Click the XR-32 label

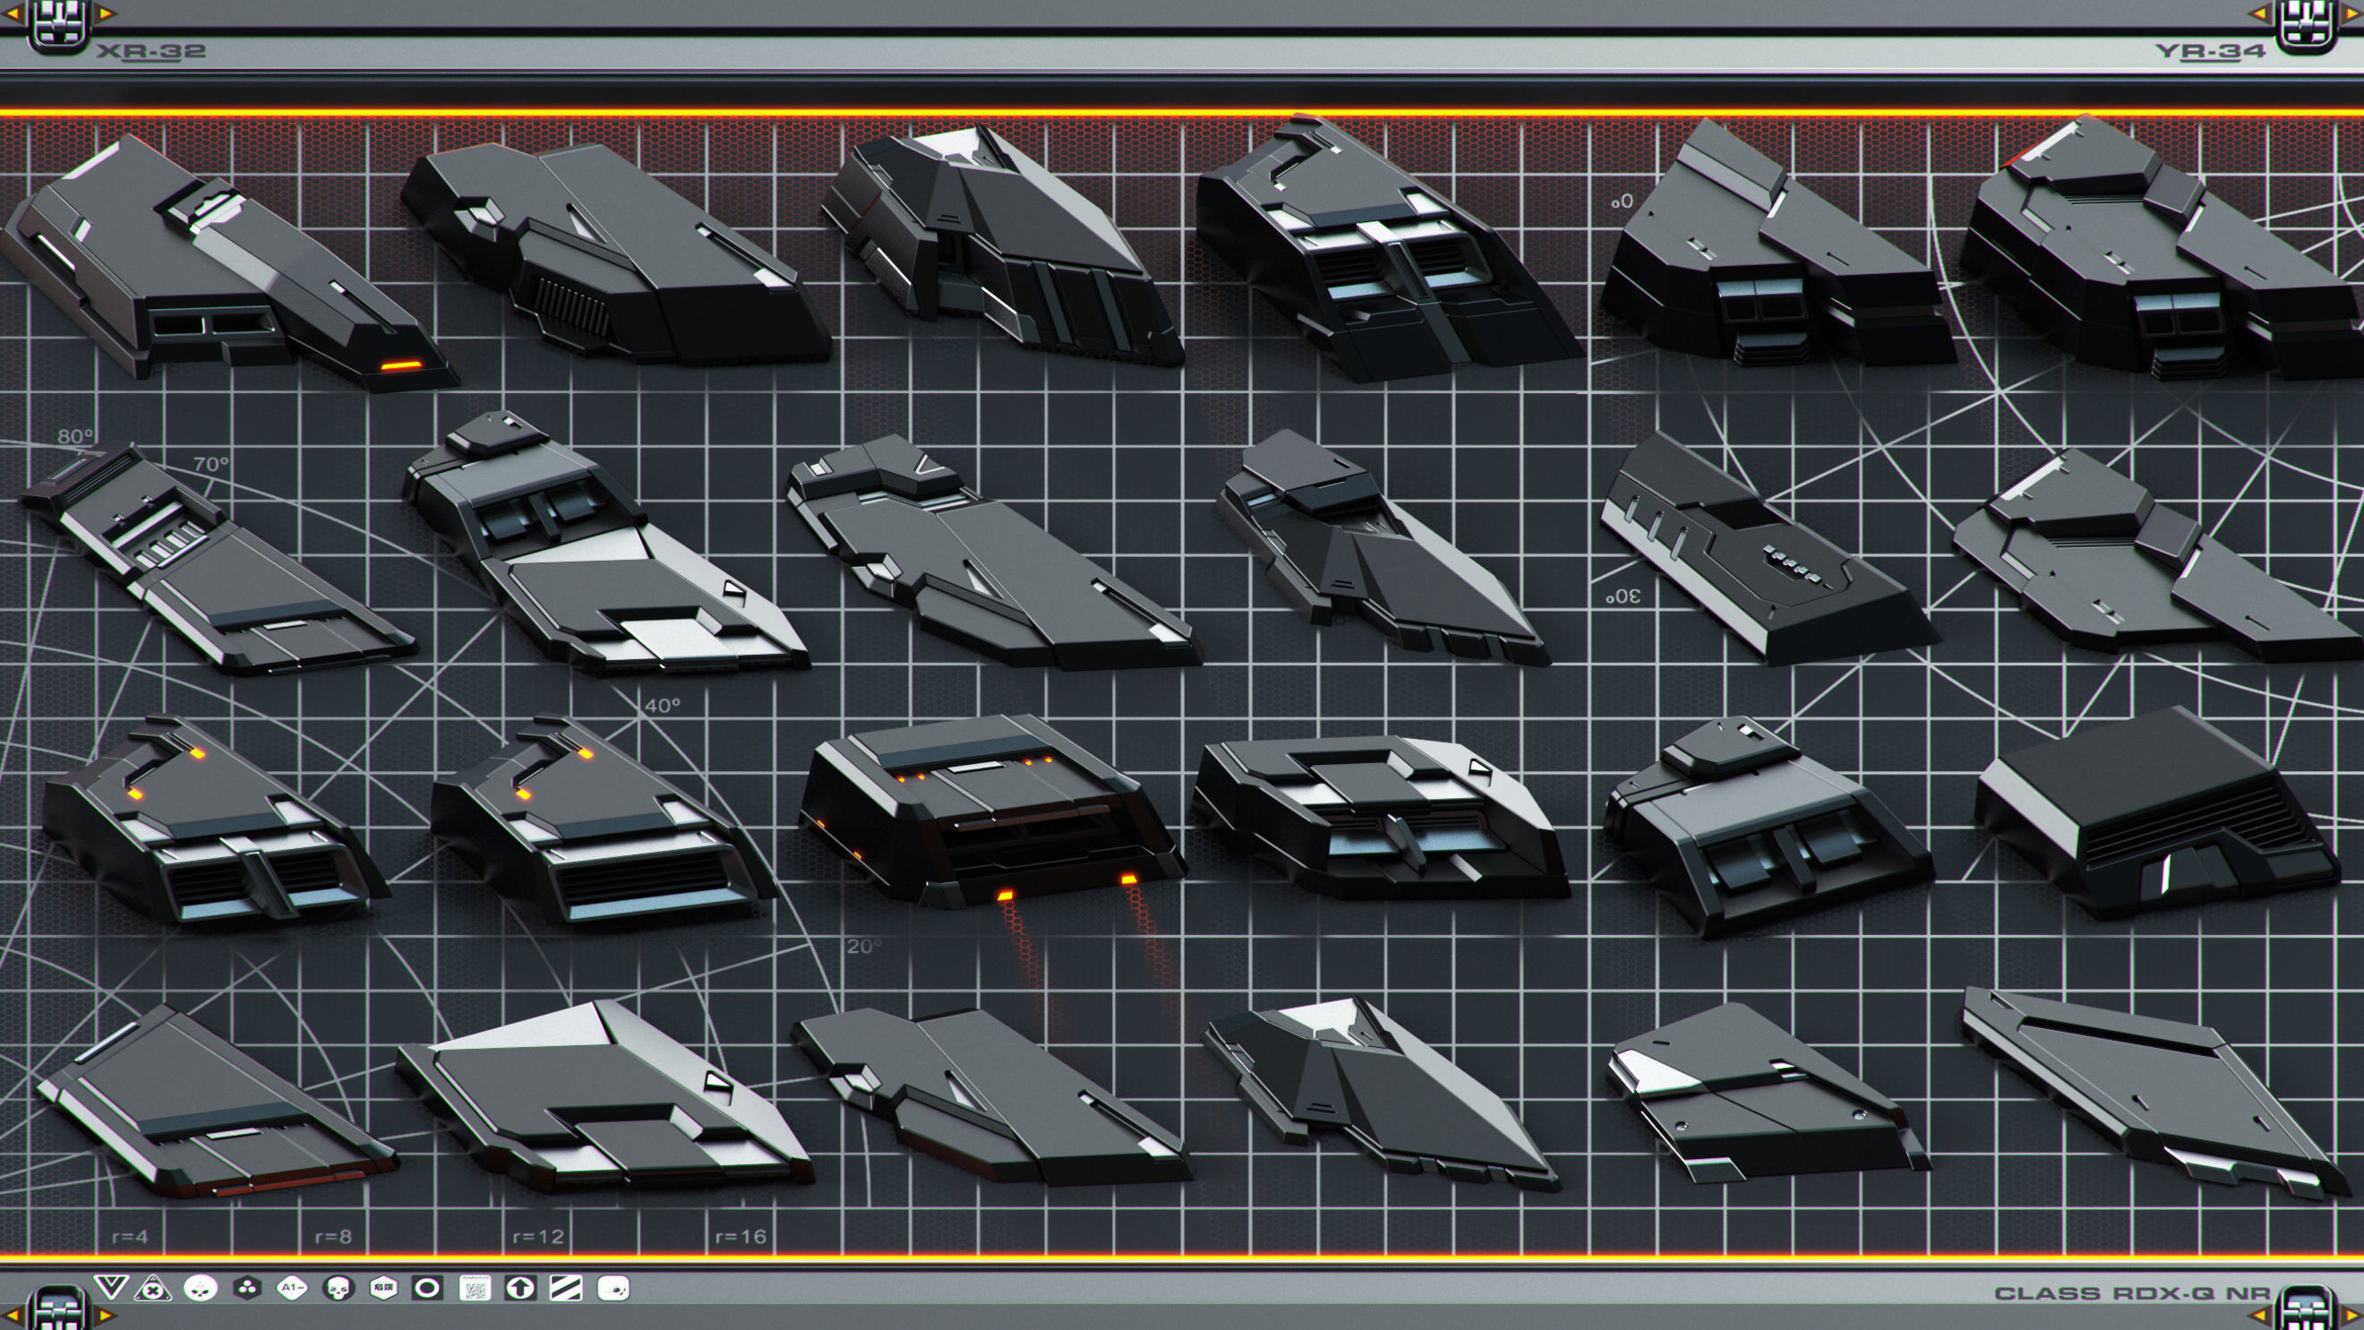point(151,51)
